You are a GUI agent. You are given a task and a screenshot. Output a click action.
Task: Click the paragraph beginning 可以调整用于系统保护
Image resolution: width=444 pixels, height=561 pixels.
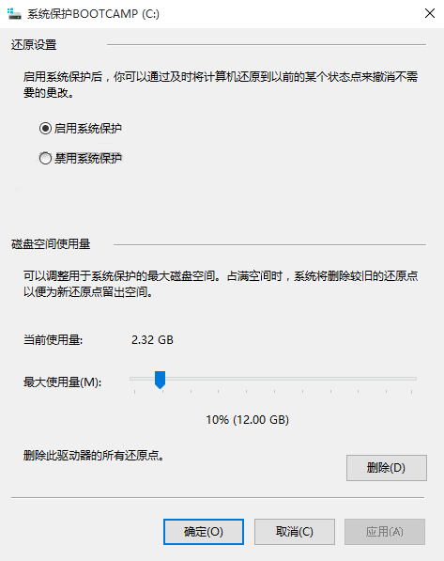[221, 284]
